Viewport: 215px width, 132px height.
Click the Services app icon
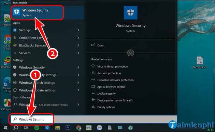pyautogui.click(x=15, y=53)
